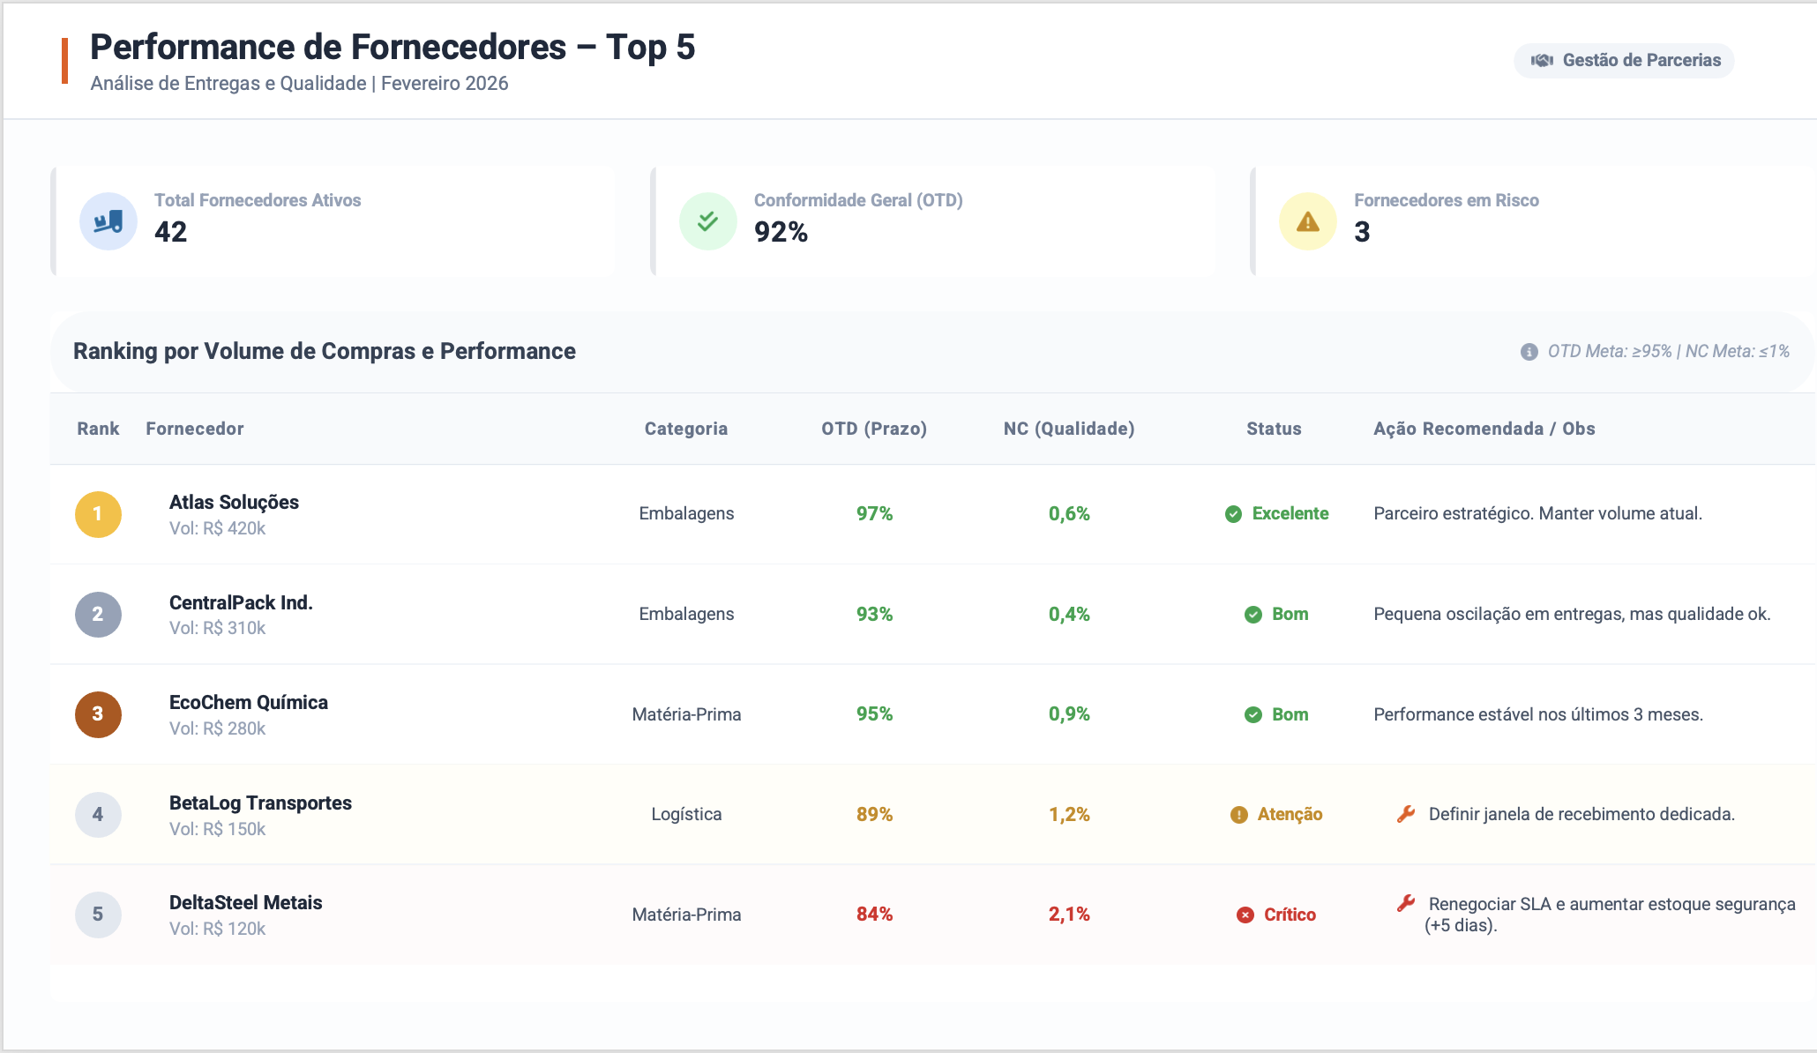The height and width of the screenshot is (1053, 1817).
Task: Click the Categoria column header
Action: pos(686,429)
